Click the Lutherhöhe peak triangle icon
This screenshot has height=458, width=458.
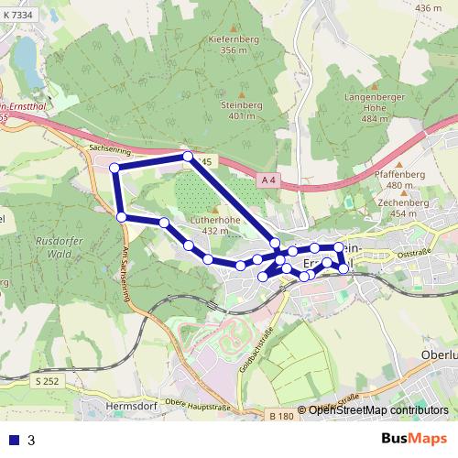point(215,211)
